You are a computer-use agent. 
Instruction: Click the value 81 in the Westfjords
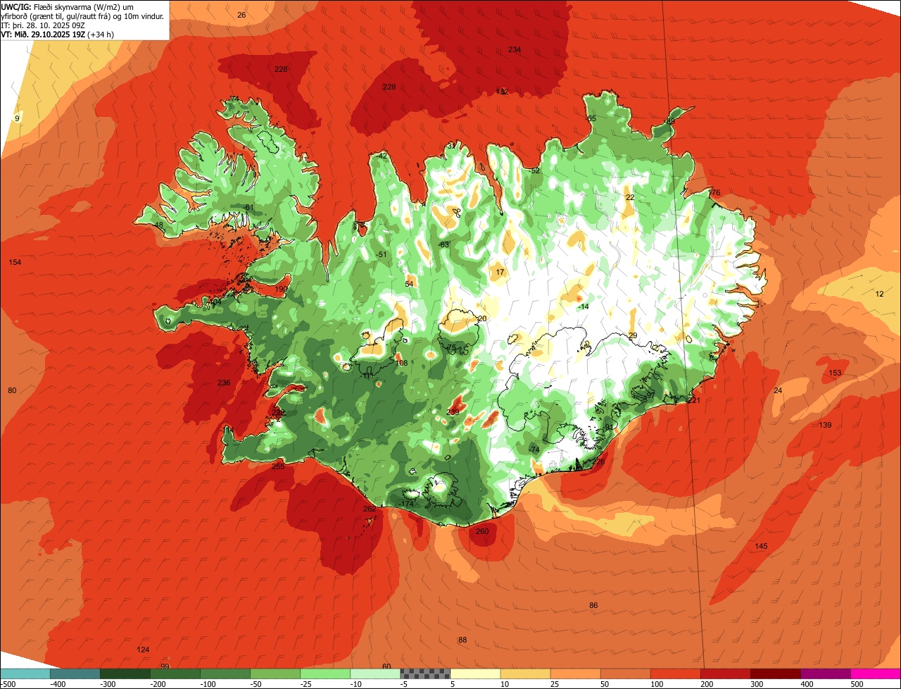249,207
